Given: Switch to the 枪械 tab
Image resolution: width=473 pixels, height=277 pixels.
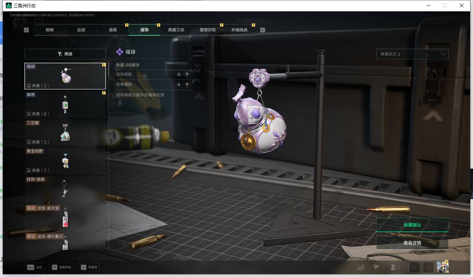Looking at the screenshot, I should click(50, 30).
